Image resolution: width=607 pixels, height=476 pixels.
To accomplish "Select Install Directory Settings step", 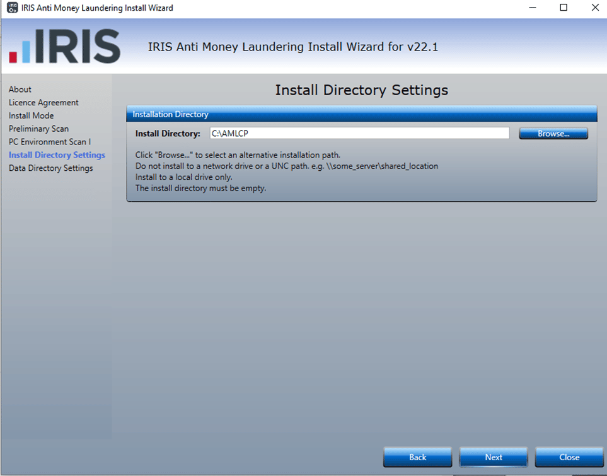I will point(57,155).
